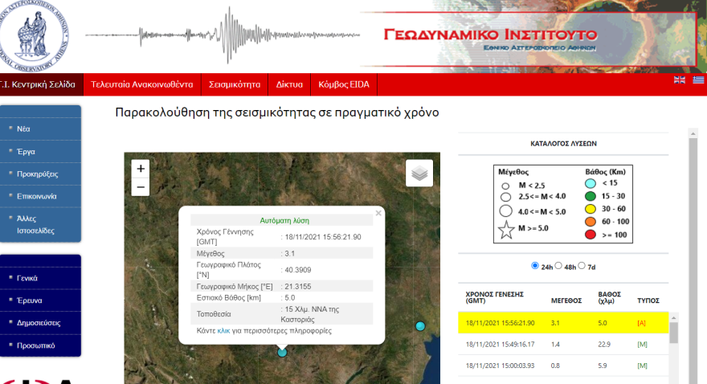Screen dimensions: 707x384
Task: Select highlighted 15:56:21.90 earthquake row
Action: click(x=563, y=323)
